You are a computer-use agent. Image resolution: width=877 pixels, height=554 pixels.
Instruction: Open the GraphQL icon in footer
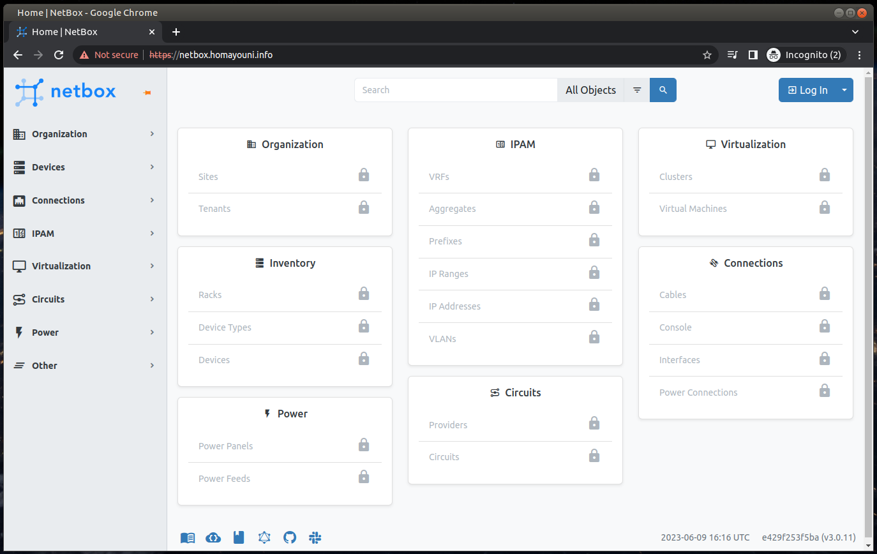(264, 538)
